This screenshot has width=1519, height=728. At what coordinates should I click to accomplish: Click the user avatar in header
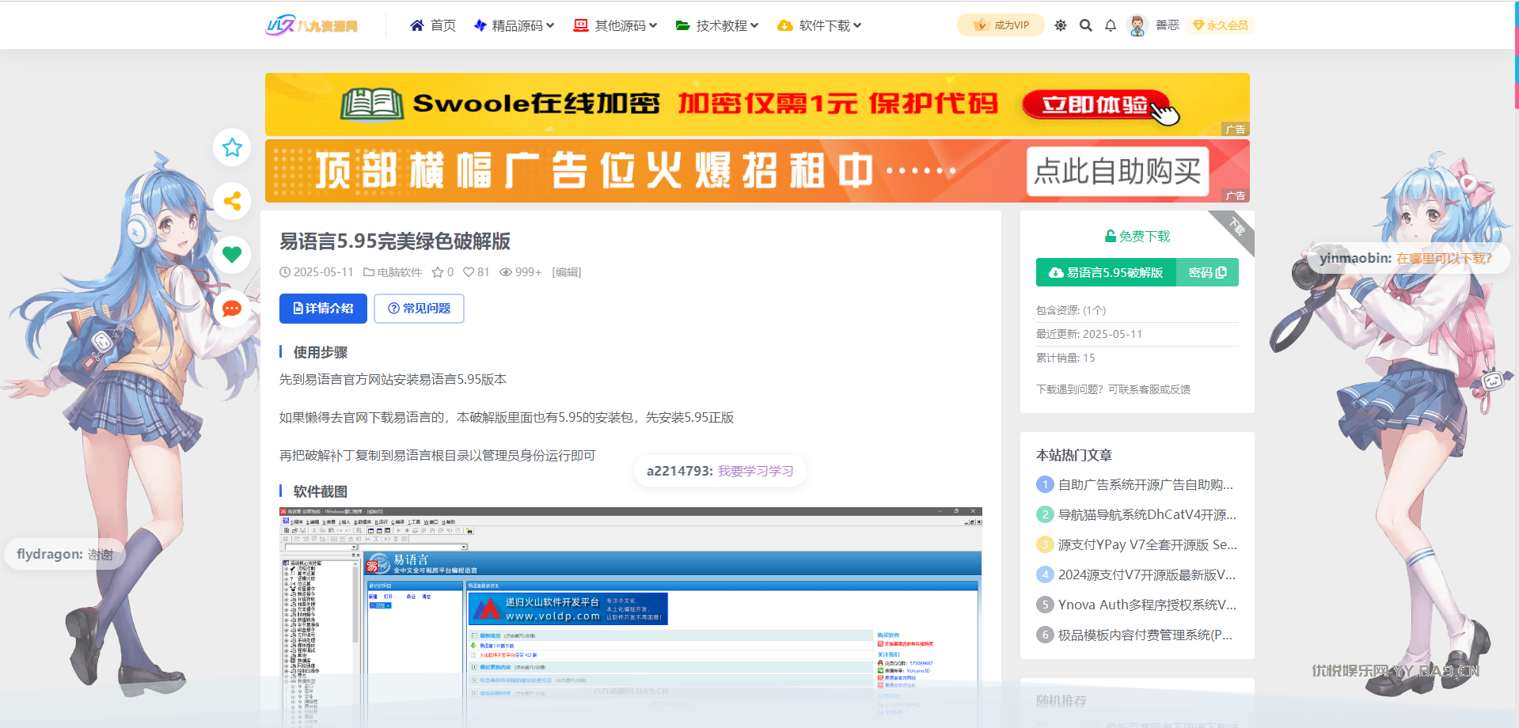pos(1137,25)
